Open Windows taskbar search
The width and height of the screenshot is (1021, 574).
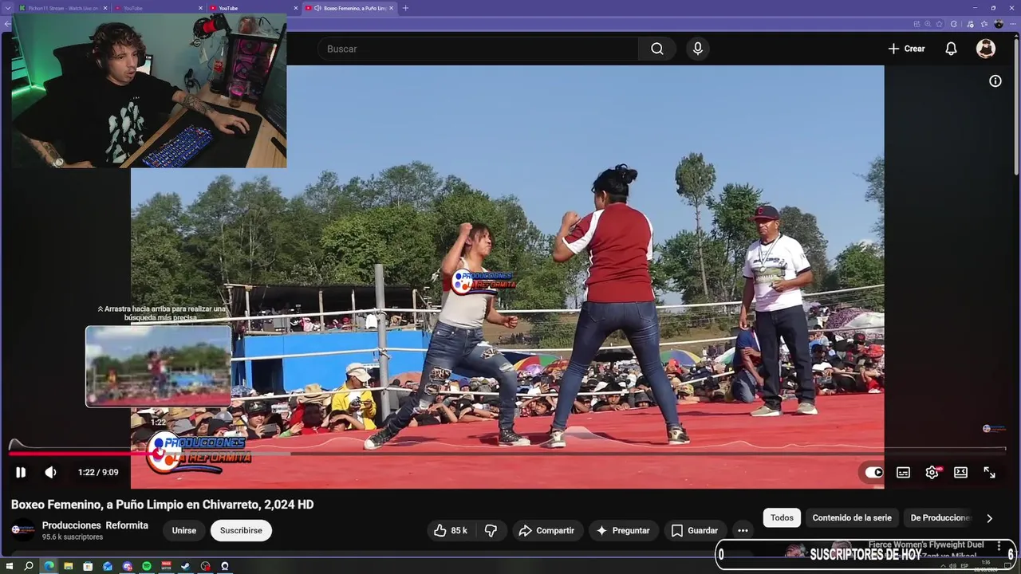(x=29, y=566)
